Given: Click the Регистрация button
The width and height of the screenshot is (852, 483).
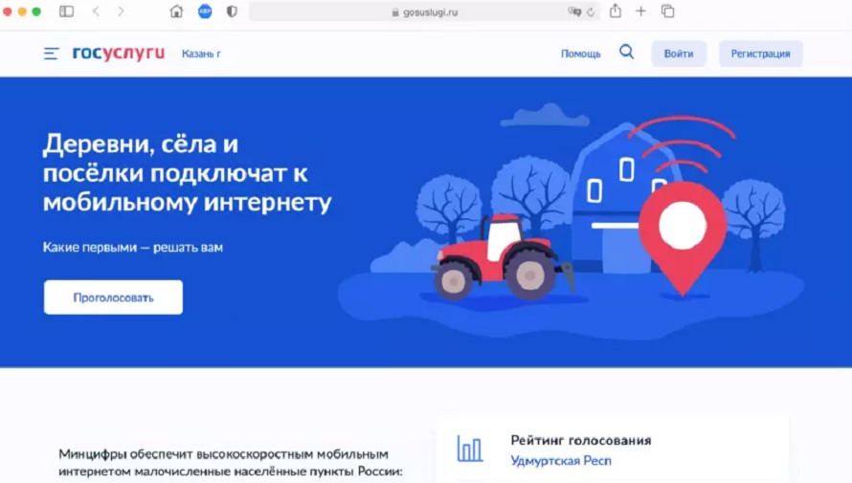Looking at the screenshot, I should [761, 54].
